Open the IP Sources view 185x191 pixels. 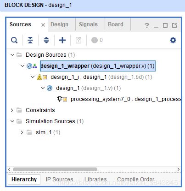[60, 179]
